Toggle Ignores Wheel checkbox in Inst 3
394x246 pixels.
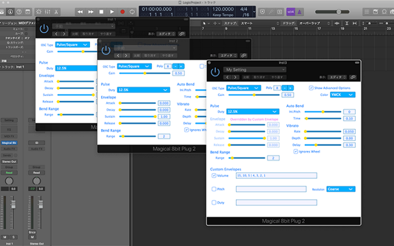coord(295,151)
